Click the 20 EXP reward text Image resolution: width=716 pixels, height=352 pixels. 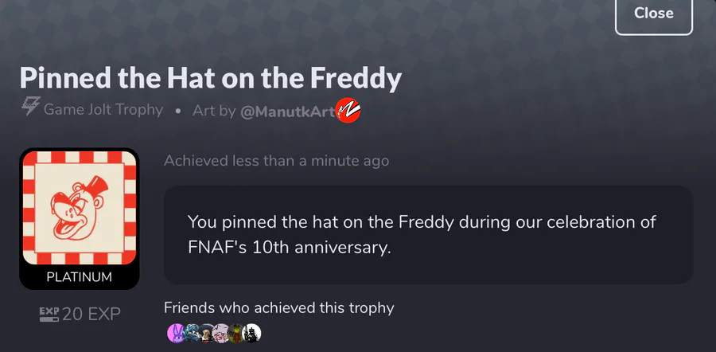91,315
